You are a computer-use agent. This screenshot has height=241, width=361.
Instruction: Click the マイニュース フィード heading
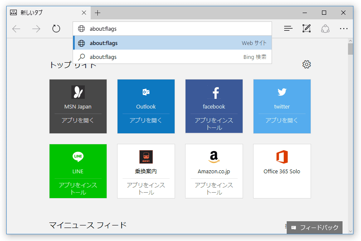pos(88,225)
